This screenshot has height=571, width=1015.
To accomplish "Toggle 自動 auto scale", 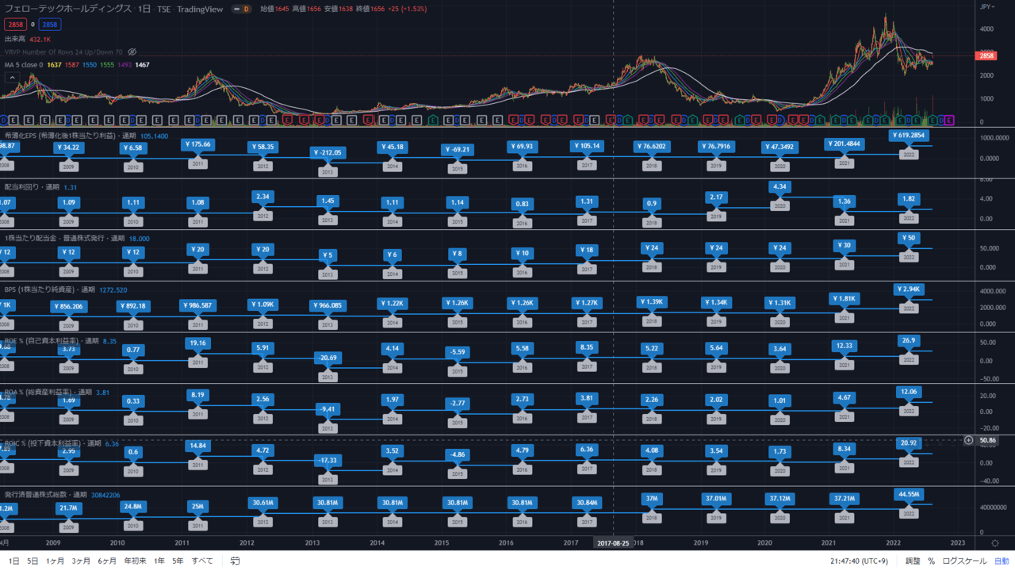I will coord(1002,561).
